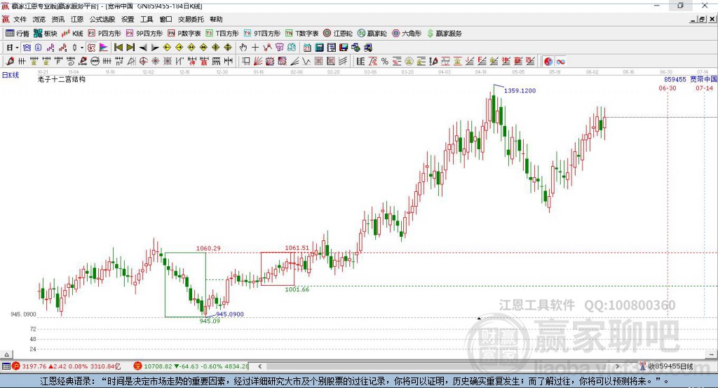Open 赢家服务 service button
The width and height of the screenshot is (718, 388).
444,34
